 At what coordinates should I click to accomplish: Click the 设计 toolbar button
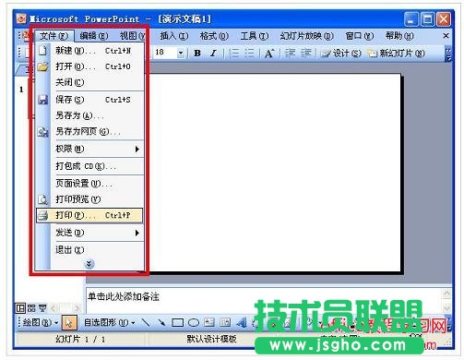pos(340,54)
